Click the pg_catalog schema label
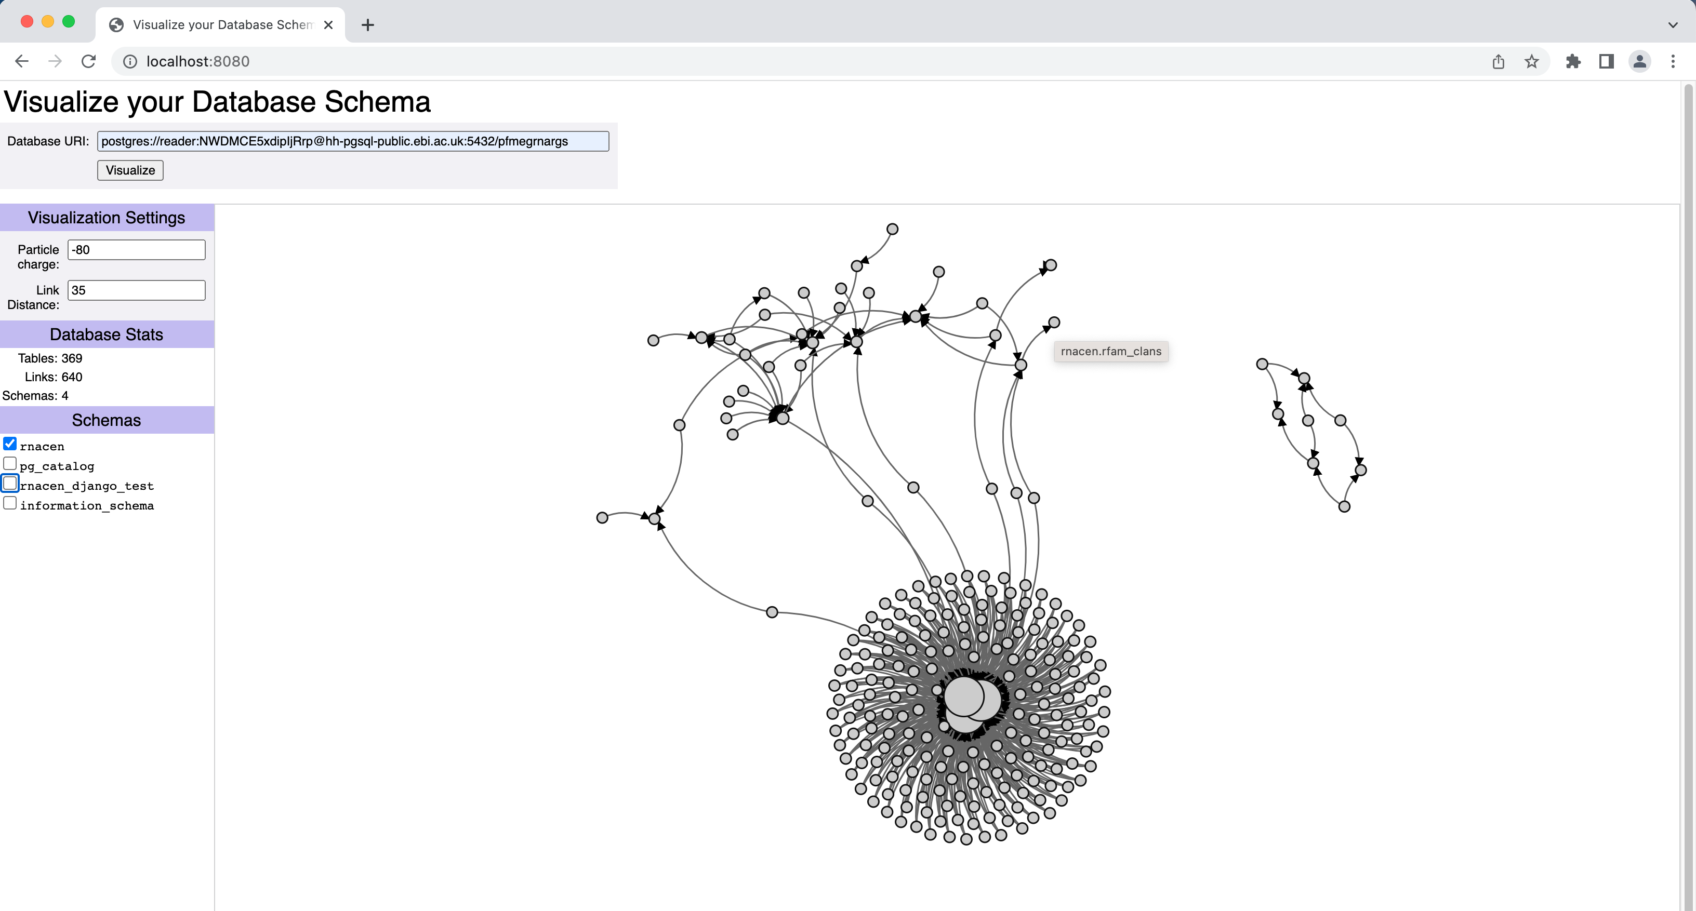The height and width of the screenshot is (911, 1696). (57, 466)
